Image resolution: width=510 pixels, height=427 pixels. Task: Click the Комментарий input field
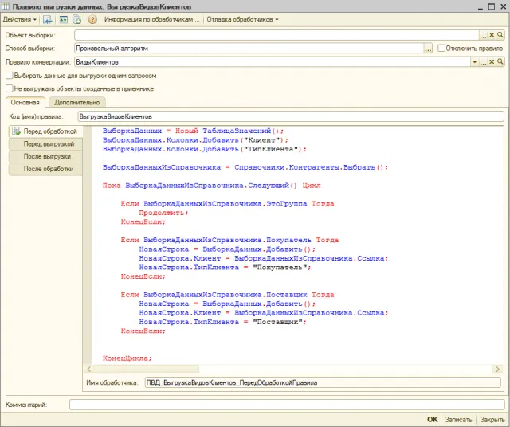click(x=287, y=405)
